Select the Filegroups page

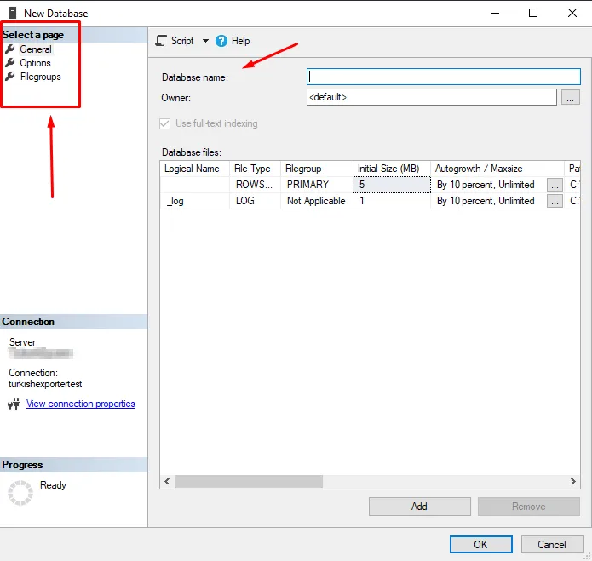40,77
